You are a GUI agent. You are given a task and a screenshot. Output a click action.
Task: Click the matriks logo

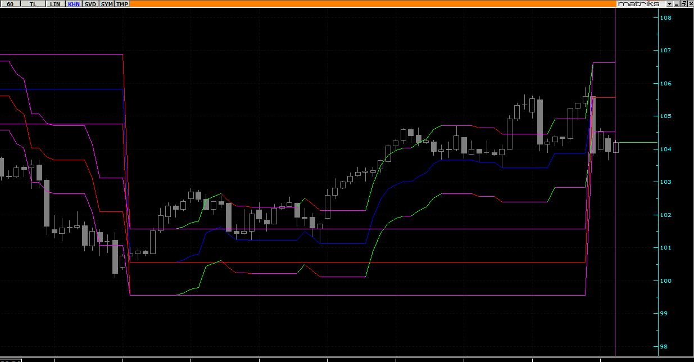[638, 3]
